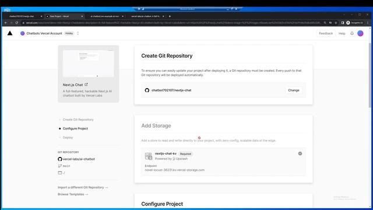Expand the team switcher chevron
Viewport: 373px width, 210px height.
click(x=78, y=33)
